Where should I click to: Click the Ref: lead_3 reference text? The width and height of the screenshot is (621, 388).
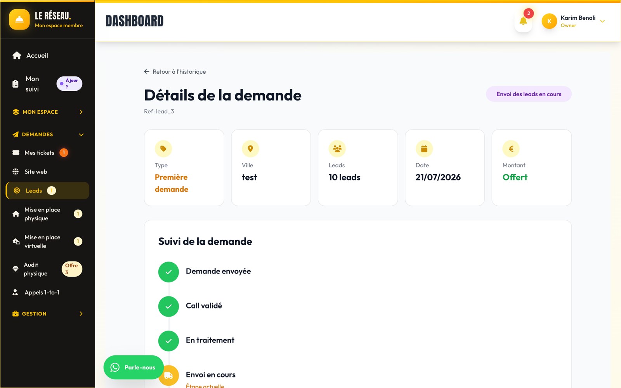tap(159, 111)
